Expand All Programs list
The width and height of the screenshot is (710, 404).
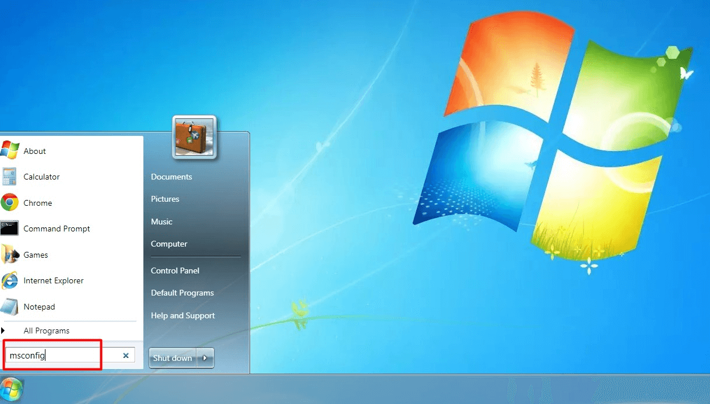(46, 331)
